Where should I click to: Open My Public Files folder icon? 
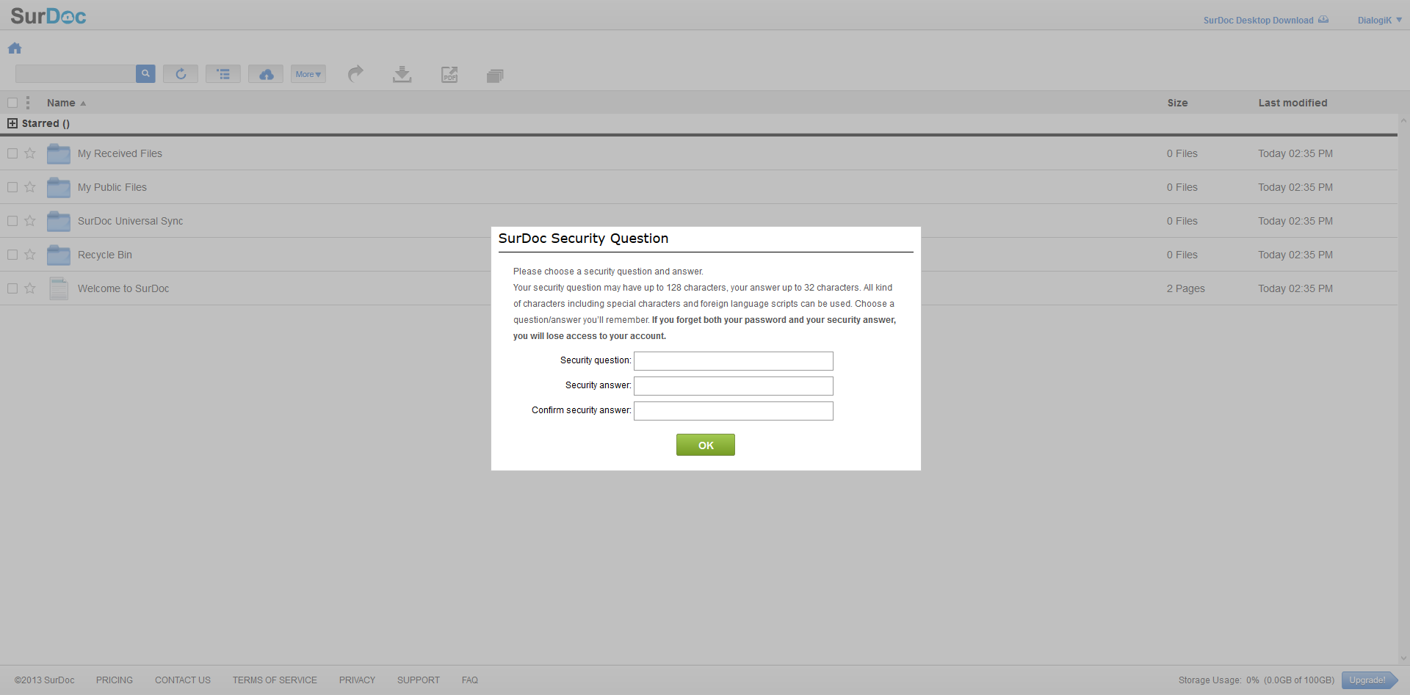pyautogui.click(x=59, y=187)
